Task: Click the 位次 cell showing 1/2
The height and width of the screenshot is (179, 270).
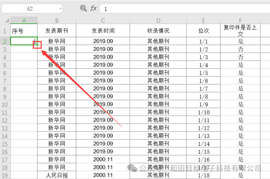Action: pos(204,49)
